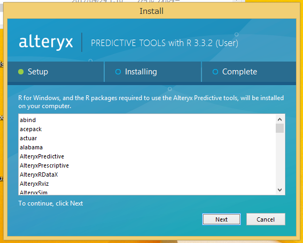Click scrollbar up arrow in package list
This screenshot has height=243, width=303.
pyautogui.click(x=279, y=119)
